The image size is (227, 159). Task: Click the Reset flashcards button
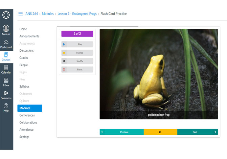point(77,70)
